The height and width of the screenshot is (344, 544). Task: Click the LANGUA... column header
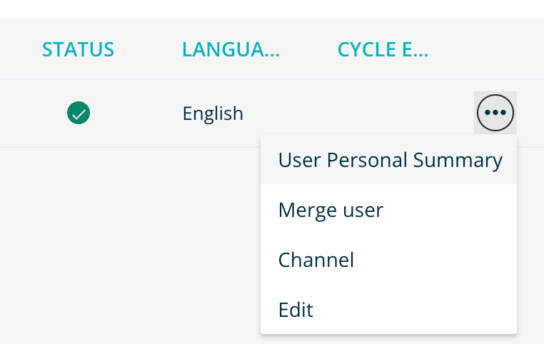231,50
